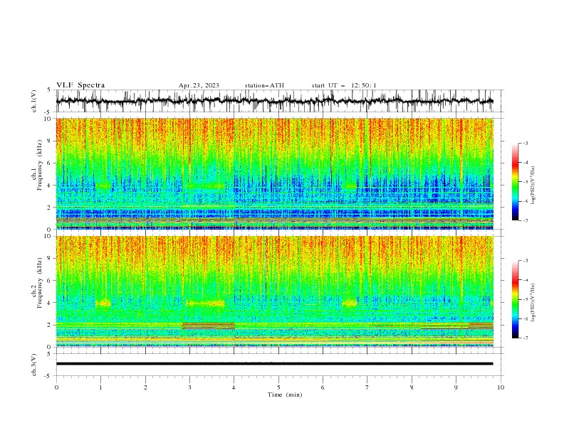Click the 'station=ATH' label
The image size is (564, 435).
click(x=264, y=85)
